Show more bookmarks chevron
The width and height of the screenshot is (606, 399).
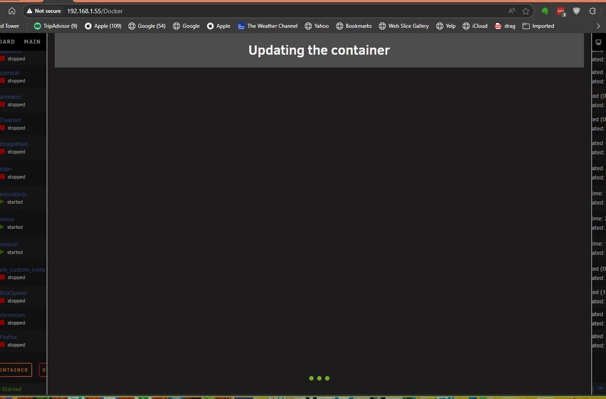click(x=598, y=26)
